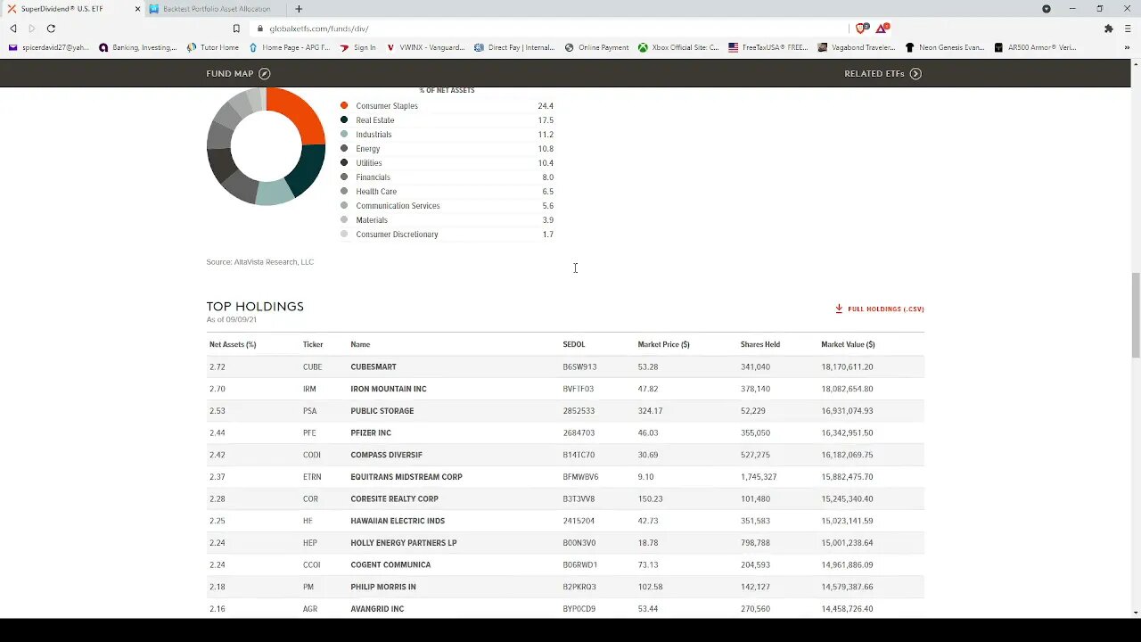Open the tab search dropdown button
This screenshot has width=1141, height=642.
pyautogui.click(x=1047, y=9)
